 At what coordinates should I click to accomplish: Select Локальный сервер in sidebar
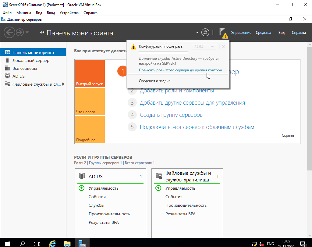(31, 60)
